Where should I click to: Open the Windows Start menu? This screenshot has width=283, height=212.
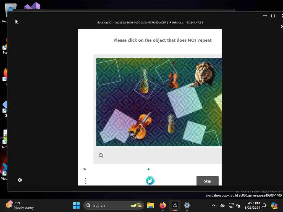pos(76,205)
